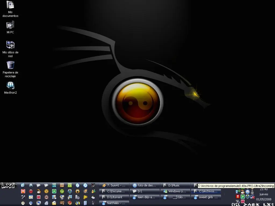Switch to the D:\Utorrent folder window
275x206 pixels.
(x=114, y=197)
